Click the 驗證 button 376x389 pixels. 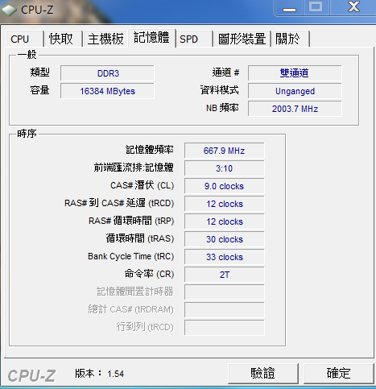point(263,374)
